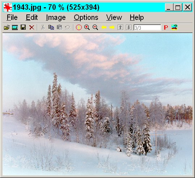Open the View menu
This screenshot has width=195, height=178.
pos(114,17)
